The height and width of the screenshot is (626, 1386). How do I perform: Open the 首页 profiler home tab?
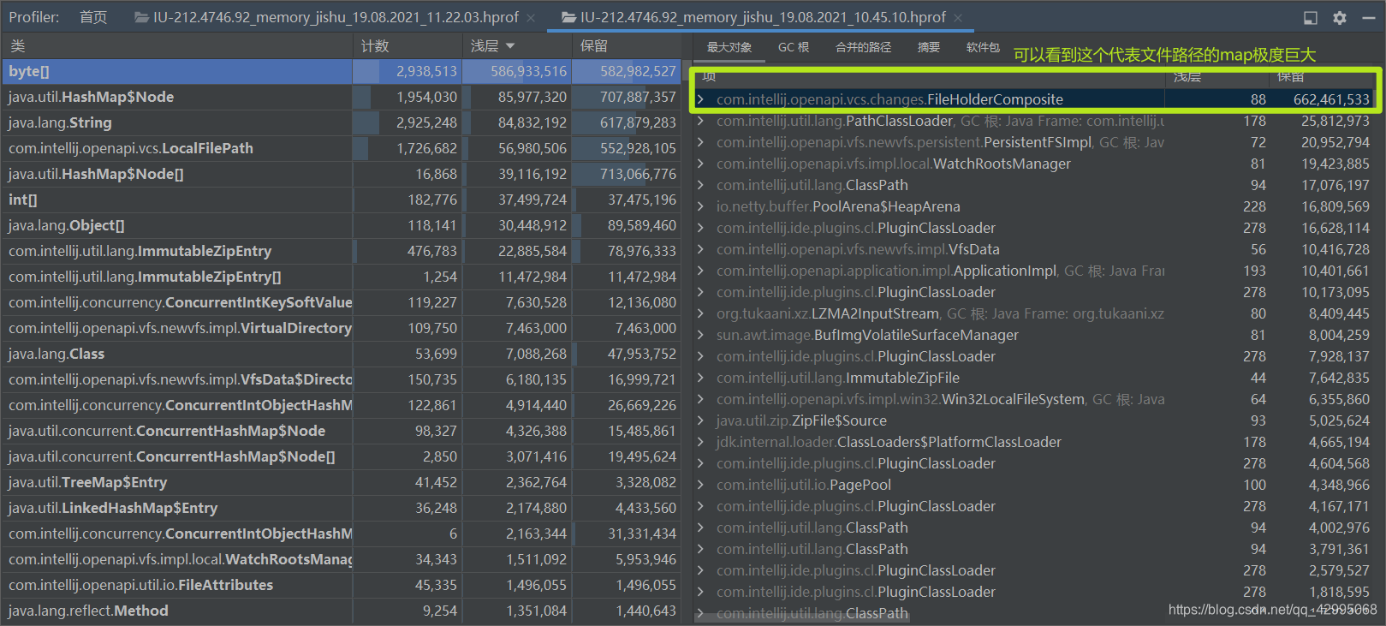(93, 17)
